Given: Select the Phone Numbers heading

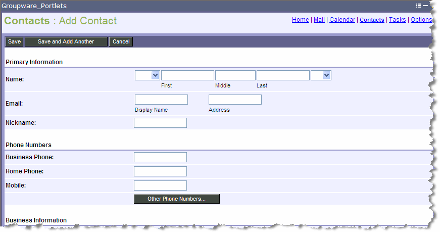Looking at the screenshot, I should click(28, 145).
